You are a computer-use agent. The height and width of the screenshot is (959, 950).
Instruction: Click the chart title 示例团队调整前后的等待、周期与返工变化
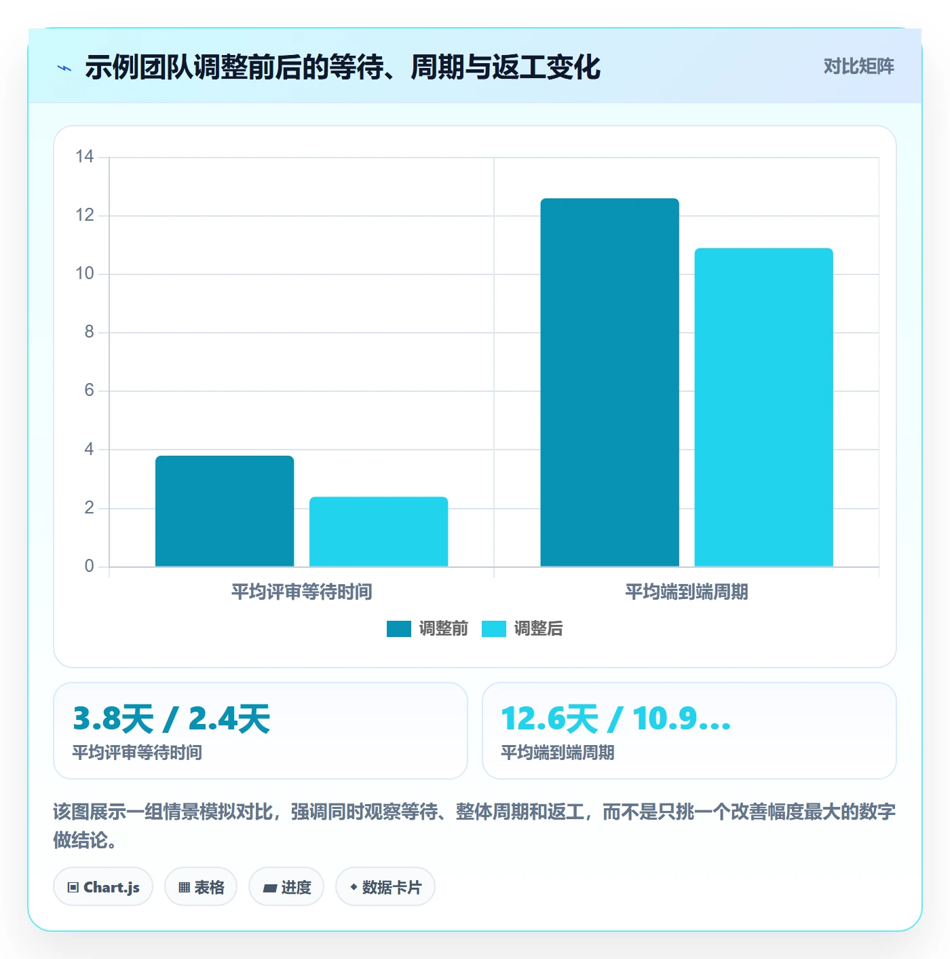[343, 67]
